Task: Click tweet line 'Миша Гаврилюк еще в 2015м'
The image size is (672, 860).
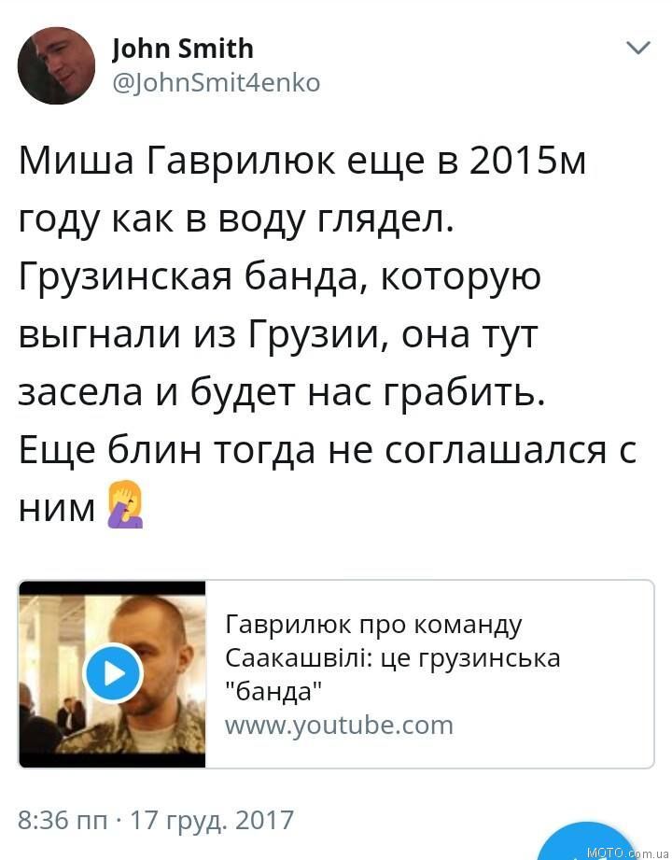Action: point(302,162)
